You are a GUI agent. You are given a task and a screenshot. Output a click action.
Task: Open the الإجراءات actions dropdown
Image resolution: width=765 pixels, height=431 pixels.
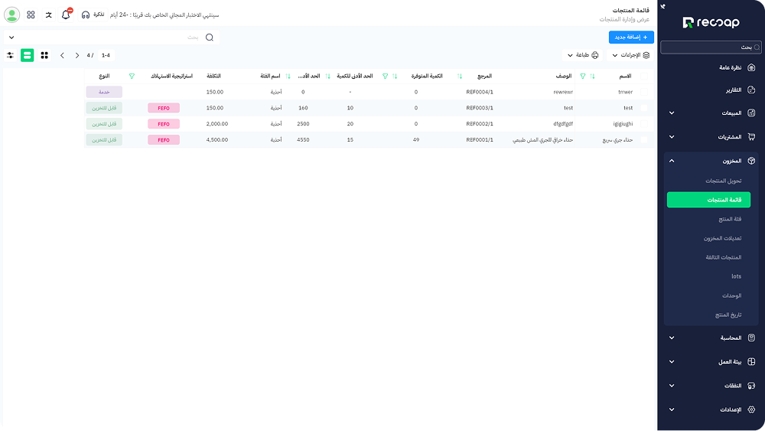[630, 55]
